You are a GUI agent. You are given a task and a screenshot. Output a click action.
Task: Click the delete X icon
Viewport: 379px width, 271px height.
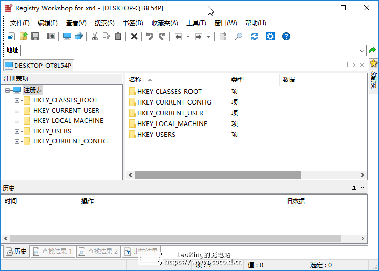(134, 36)
